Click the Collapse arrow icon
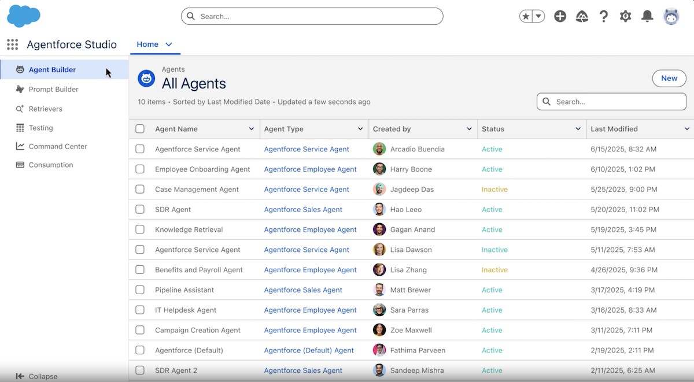 point(20,376)
